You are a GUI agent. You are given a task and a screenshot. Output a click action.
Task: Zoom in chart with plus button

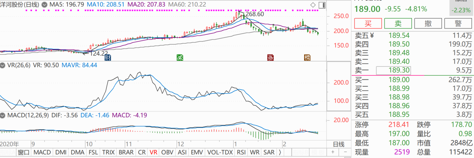tap(333, 152)
